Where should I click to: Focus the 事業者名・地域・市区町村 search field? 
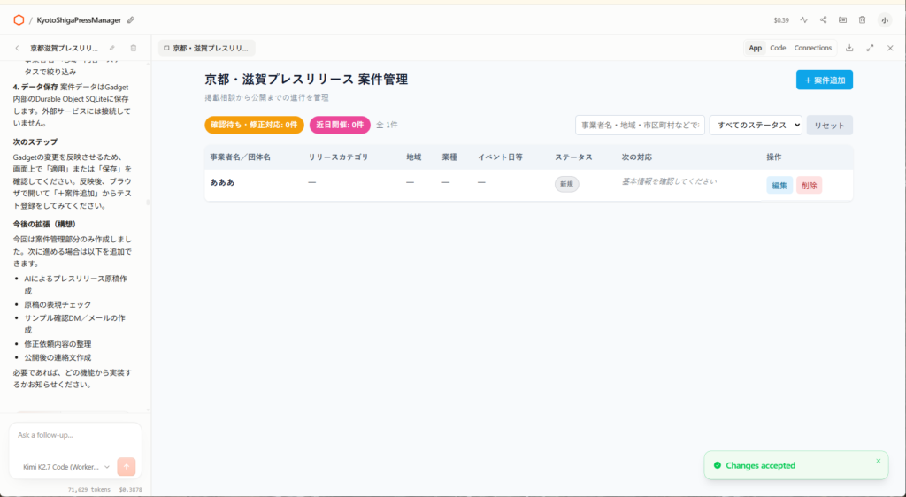(640, 126)
